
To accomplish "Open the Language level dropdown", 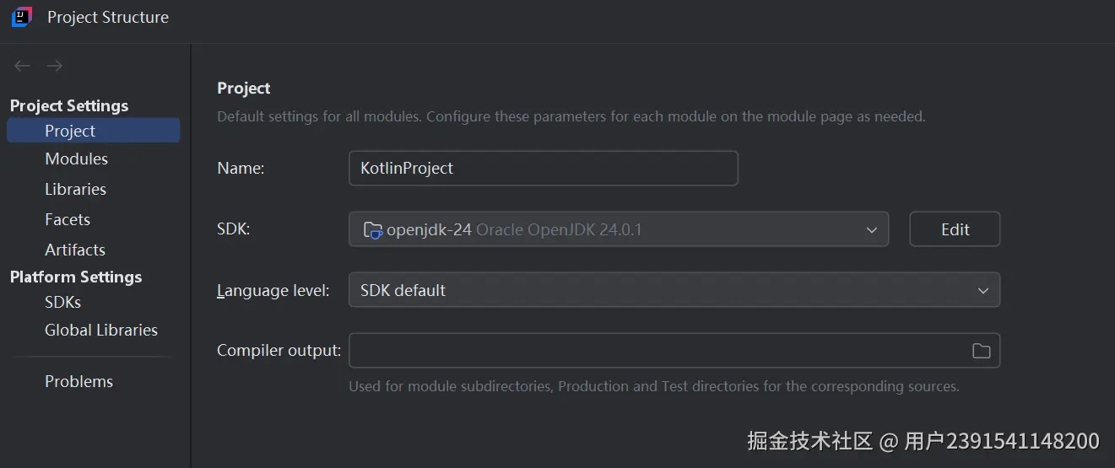I will 674,290.
